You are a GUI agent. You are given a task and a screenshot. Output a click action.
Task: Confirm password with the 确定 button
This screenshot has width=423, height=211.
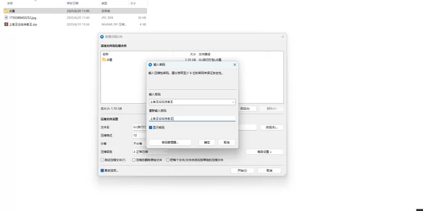(207, 142)
